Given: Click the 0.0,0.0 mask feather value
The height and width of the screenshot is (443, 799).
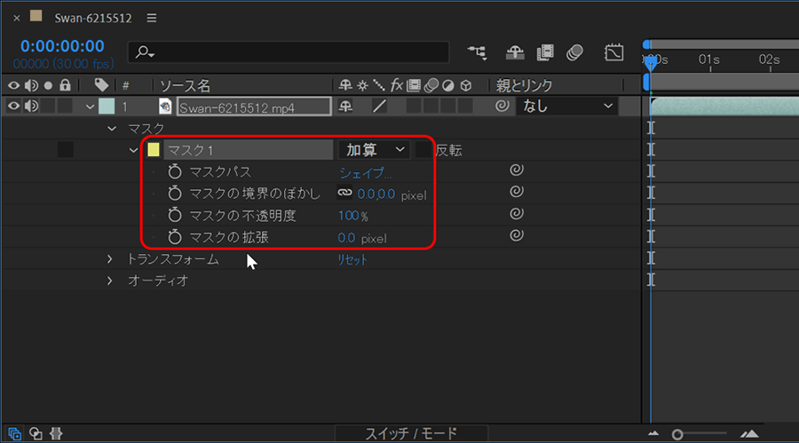Looking at the screenshot, I should tap(376, 194).
